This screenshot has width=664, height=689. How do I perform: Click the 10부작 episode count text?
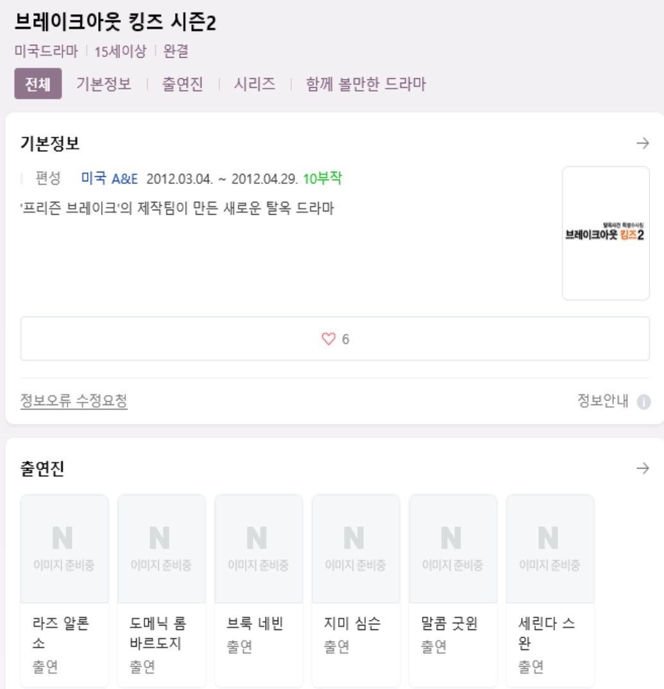(322, 178)
